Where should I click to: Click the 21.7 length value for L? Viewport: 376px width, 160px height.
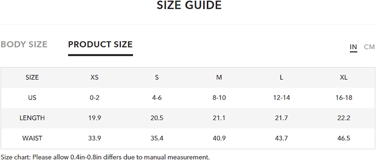tap(281, 118)
